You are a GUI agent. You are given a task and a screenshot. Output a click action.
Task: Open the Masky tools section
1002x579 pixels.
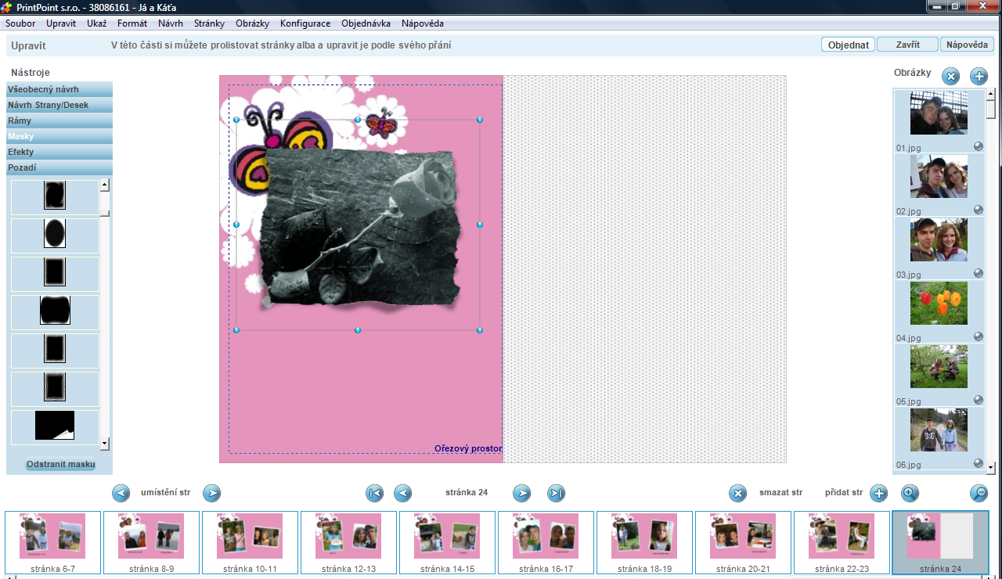click(59, 136)
